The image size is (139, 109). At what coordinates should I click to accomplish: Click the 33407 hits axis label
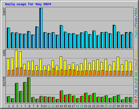(x=4, y=11)
